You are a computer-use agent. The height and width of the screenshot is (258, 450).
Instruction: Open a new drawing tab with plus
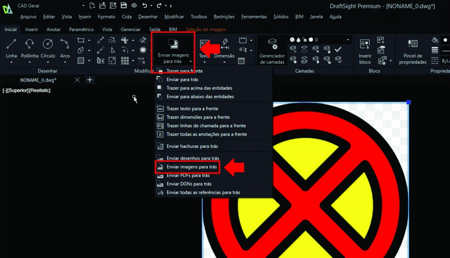coord(90,80)
